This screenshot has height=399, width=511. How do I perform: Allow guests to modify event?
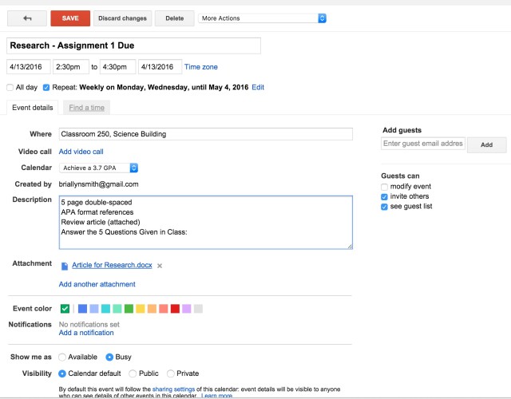(384, 187)
